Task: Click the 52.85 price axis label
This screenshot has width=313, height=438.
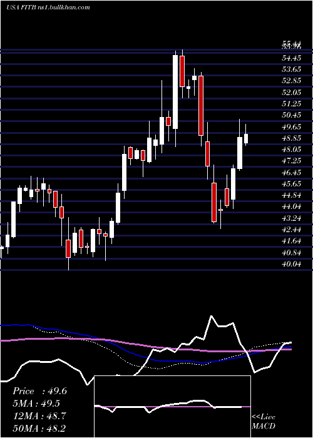Action: coord(291,81)
